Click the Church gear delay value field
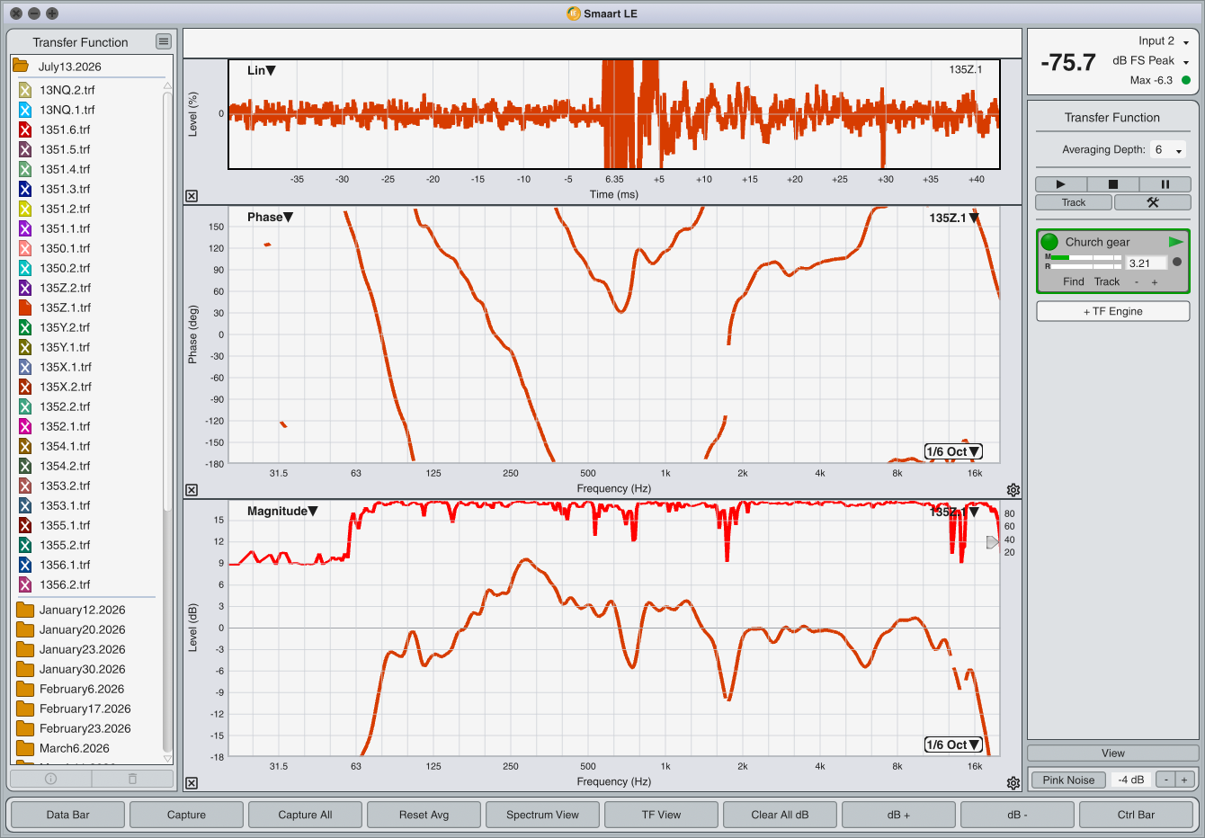1205x838 pixels. click(x=1146, y=263)
